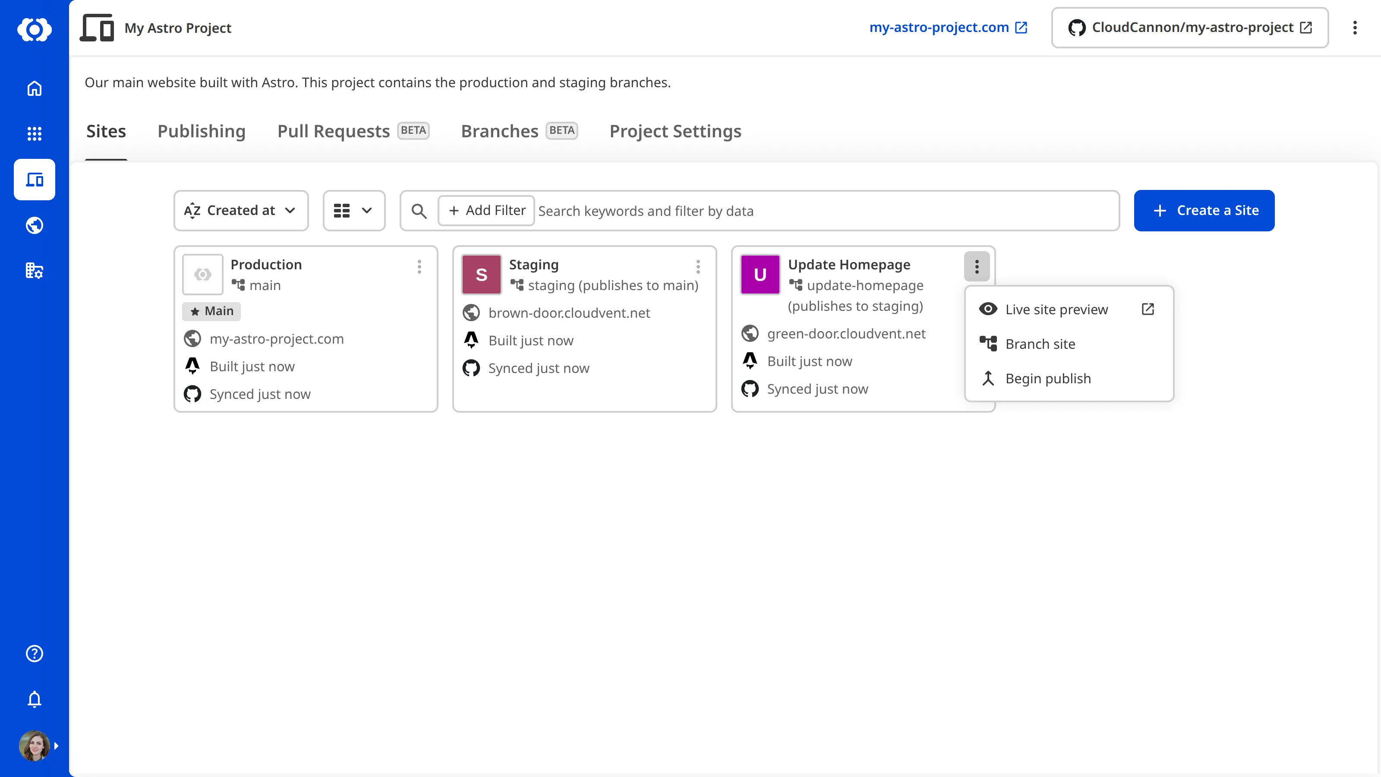The image size is (1381, 777).
Task: Open Domains globe icon in sidebar
Action: coord(35,225)
